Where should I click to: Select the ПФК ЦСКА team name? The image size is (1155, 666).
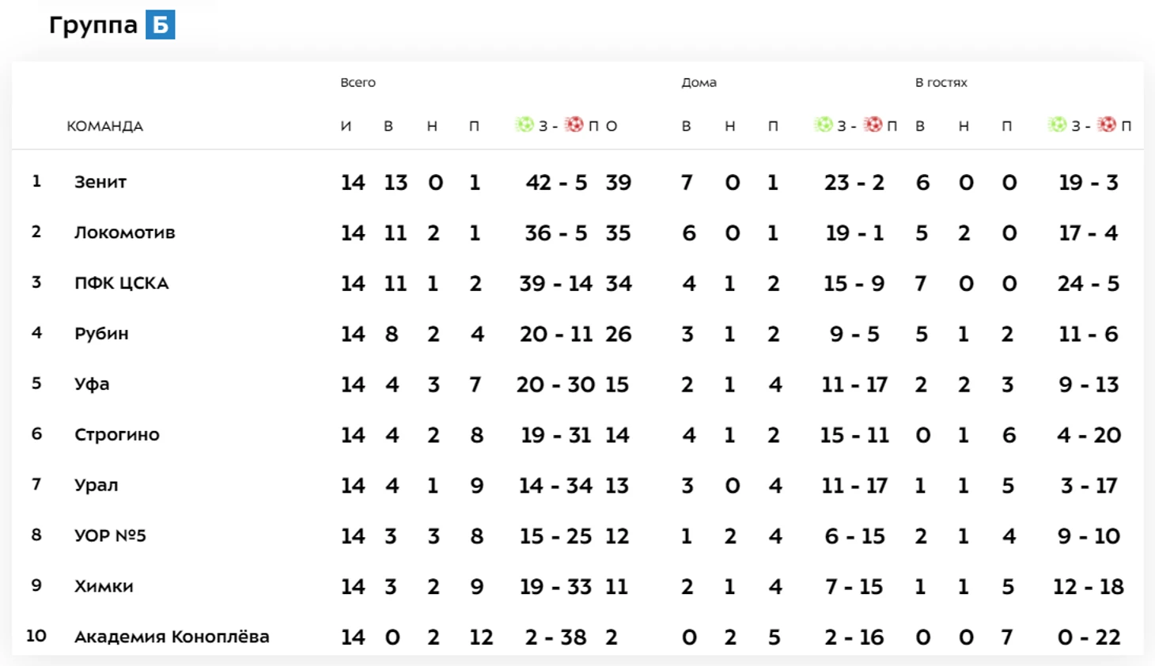[122, 283]
